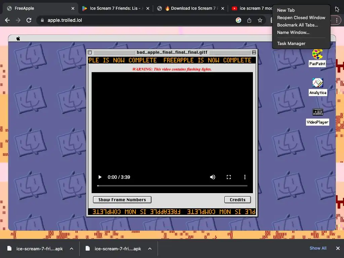Expand options for the second apk download

pyautogui.click(x=150, y=249)
